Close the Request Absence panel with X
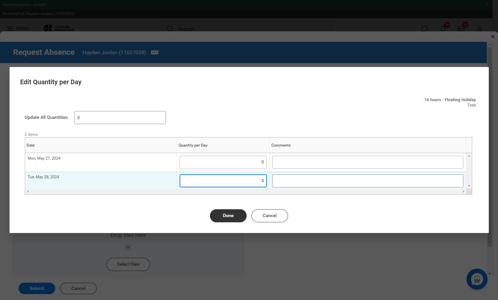 493,37
